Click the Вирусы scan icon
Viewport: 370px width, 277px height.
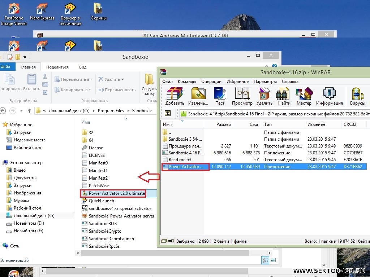coord(357,96)
